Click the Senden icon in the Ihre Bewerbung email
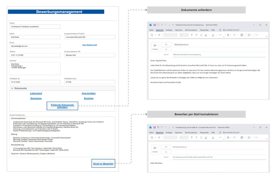Image resolution: width=280 pixels, height=190 pixels. [x=155, y=149]
